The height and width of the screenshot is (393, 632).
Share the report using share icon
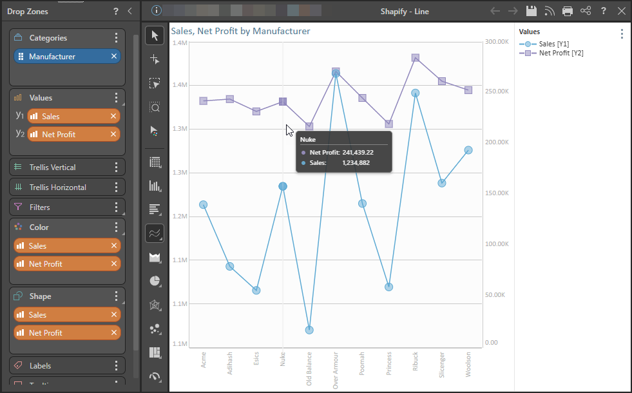[586, 11]
